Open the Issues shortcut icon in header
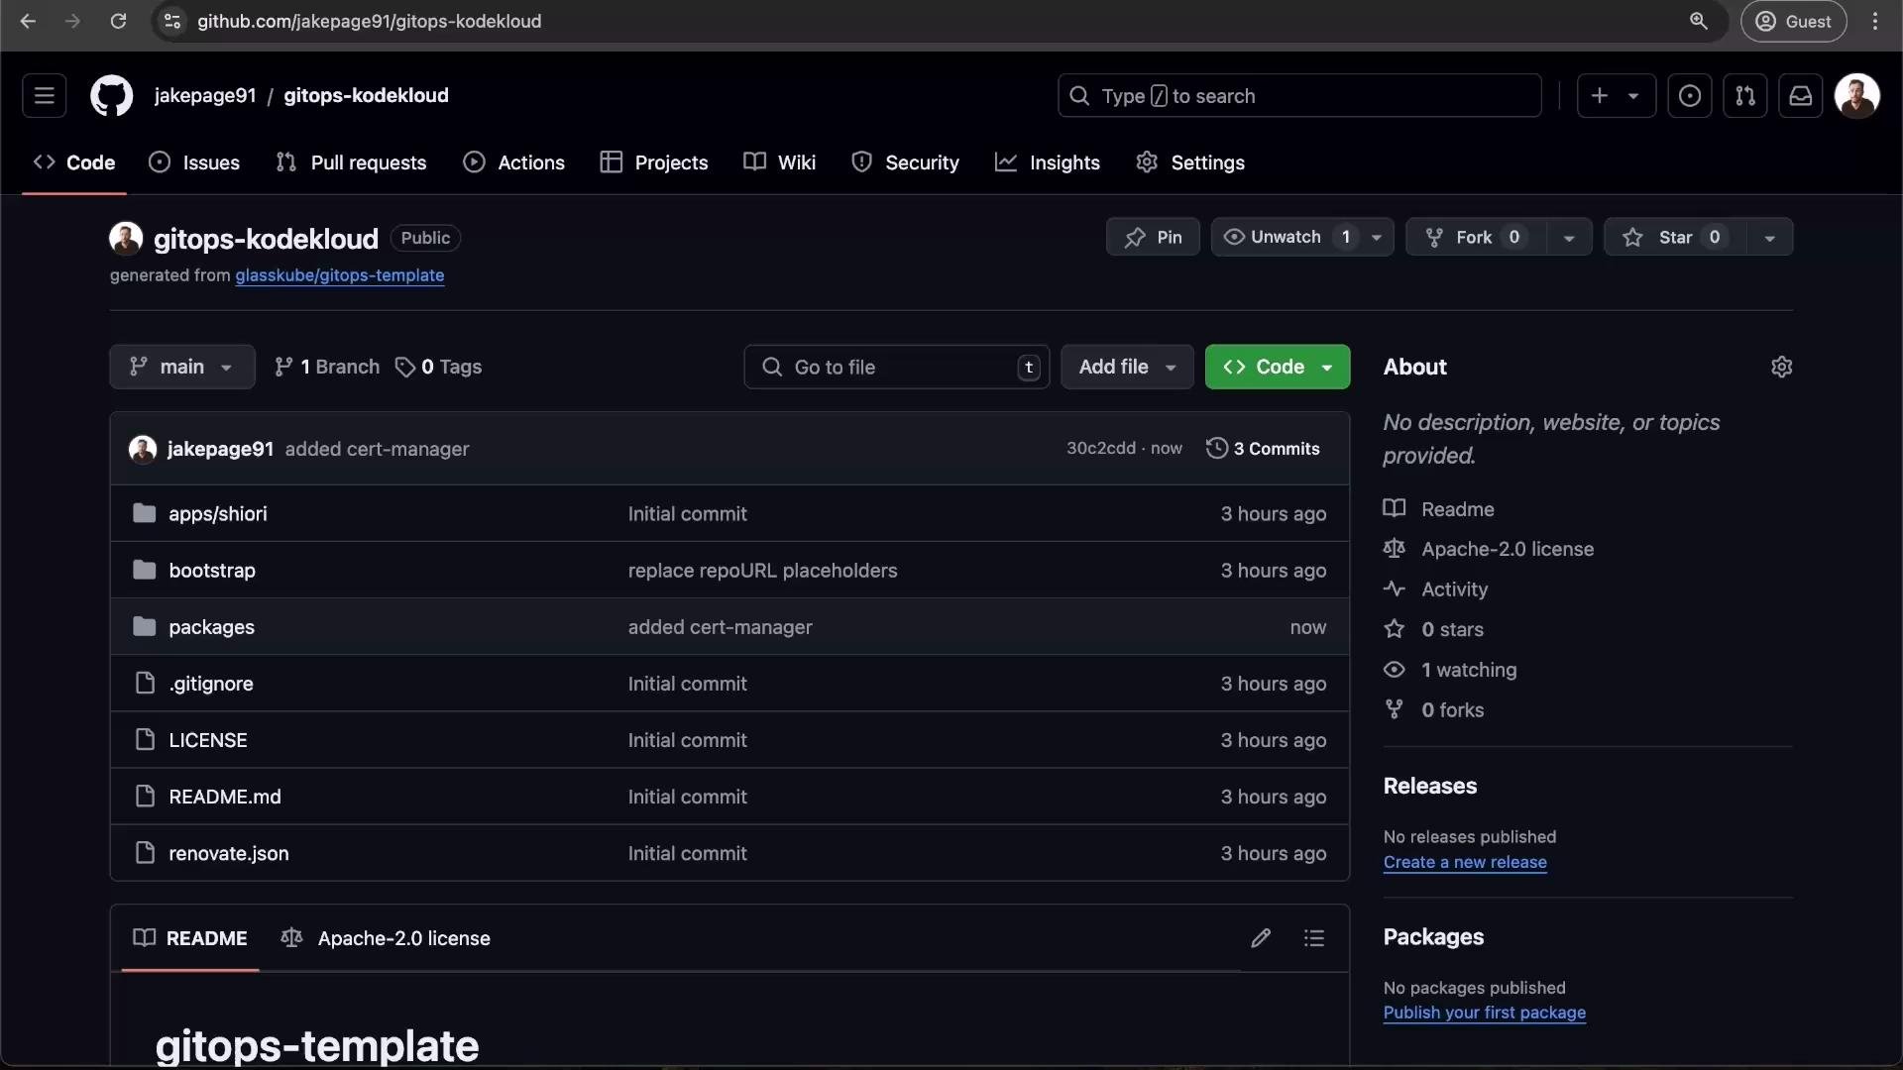The image size is (1903, 1070). pos(1690,96)
